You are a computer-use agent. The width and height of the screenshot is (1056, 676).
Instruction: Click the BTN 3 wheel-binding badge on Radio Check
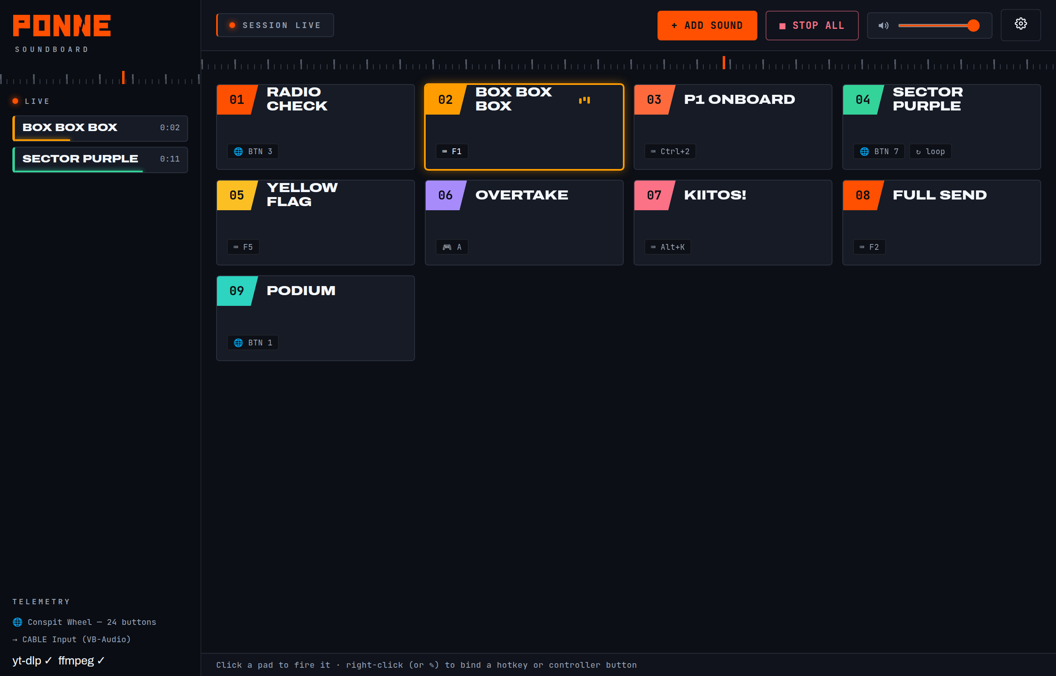(x=252, y=151)
